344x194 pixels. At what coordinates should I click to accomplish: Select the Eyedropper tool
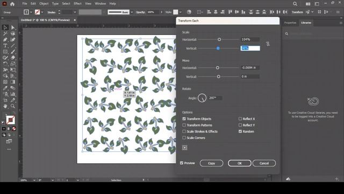click(x=5, y=88)
